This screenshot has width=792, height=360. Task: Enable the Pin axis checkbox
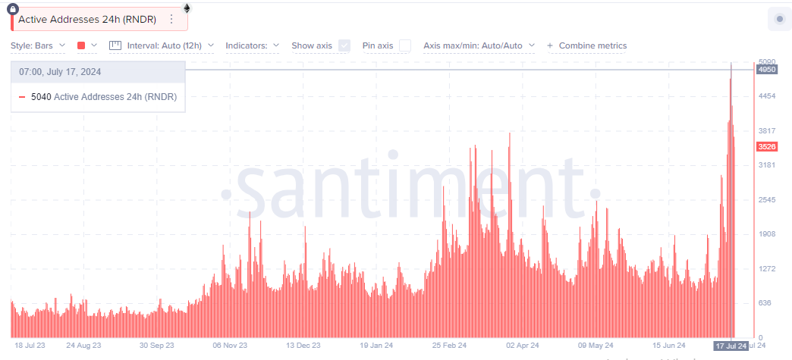coord(404,45)
